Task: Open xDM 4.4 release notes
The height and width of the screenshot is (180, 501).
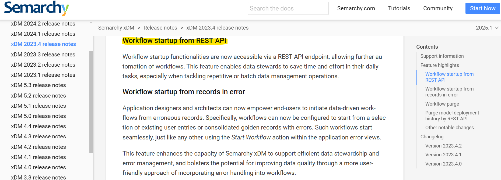Action: click(38, 126)
